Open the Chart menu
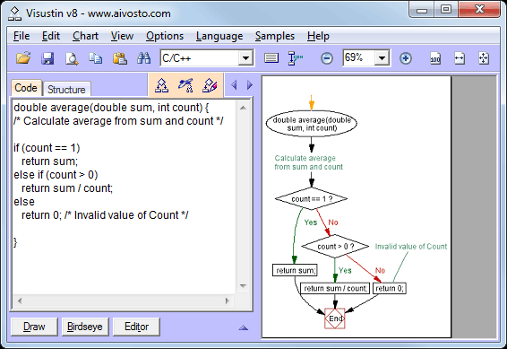The image size is (507, 349). 85,36
